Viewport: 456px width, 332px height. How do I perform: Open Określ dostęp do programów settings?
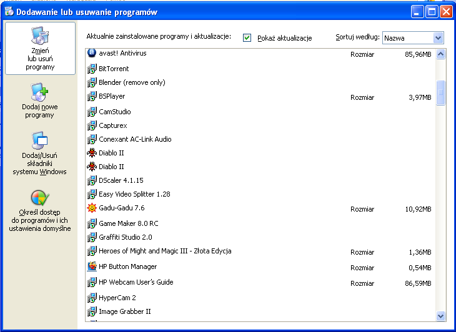40,211
